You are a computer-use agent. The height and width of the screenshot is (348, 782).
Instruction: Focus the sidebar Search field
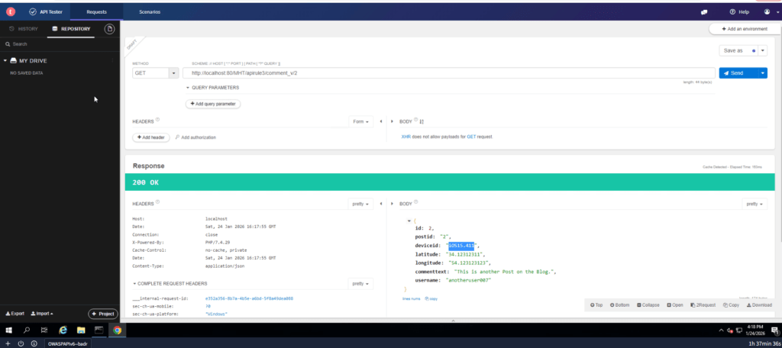60,43
